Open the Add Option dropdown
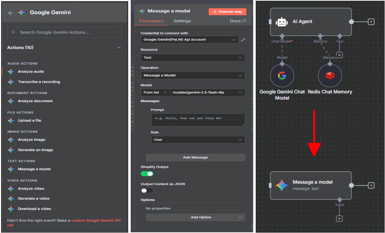The image size is (385, 233). (196, 217)
